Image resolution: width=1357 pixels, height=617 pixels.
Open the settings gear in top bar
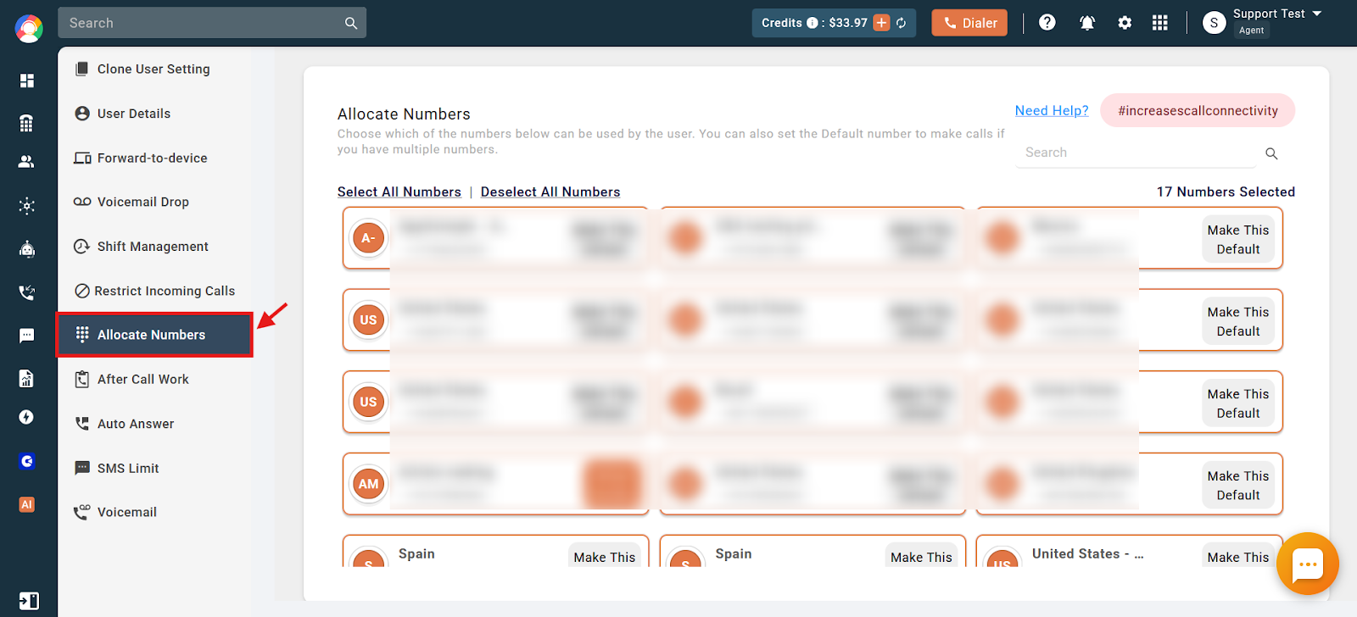coord(1125,23)
